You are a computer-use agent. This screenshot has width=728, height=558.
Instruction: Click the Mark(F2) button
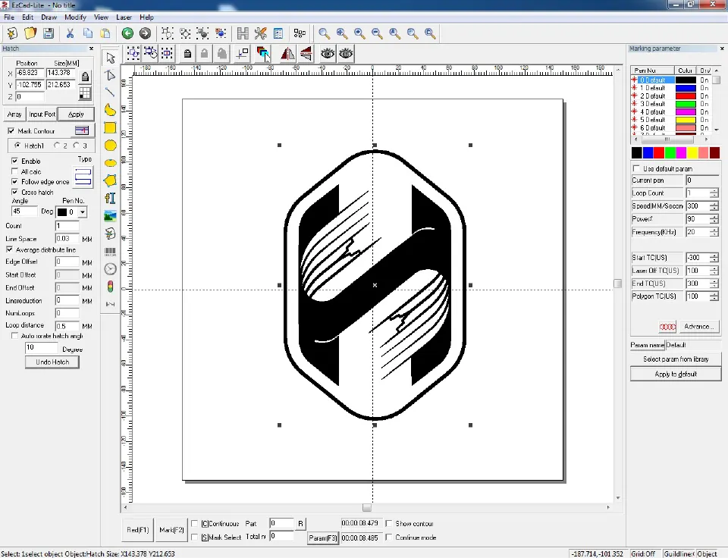point(171,530)
